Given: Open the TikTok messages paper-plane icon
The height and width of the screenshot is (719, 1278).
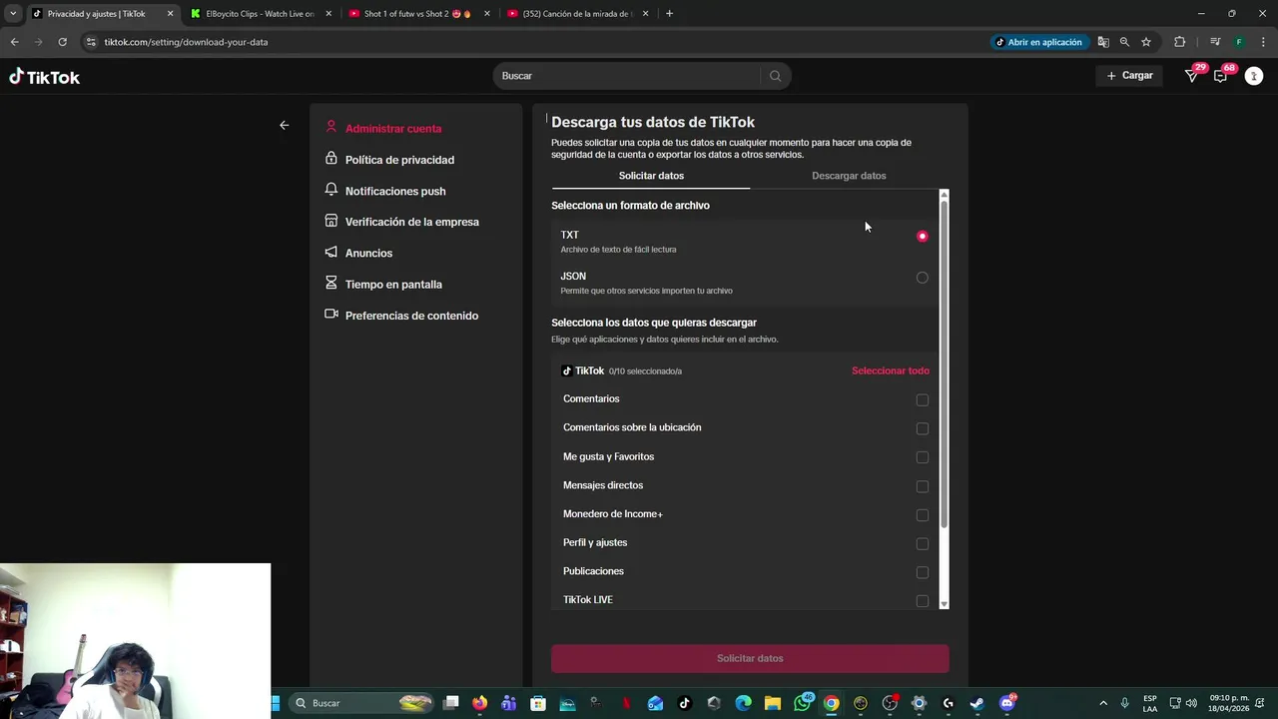Looking at the screenshot, I should pos(1191,76).
